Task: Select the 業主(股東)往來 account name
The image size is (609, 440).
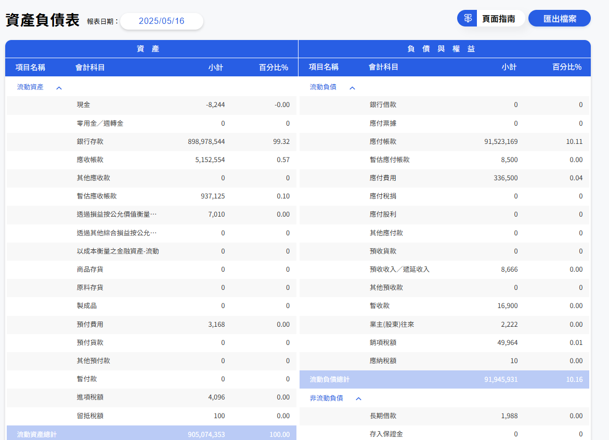Action: point(392,325)
